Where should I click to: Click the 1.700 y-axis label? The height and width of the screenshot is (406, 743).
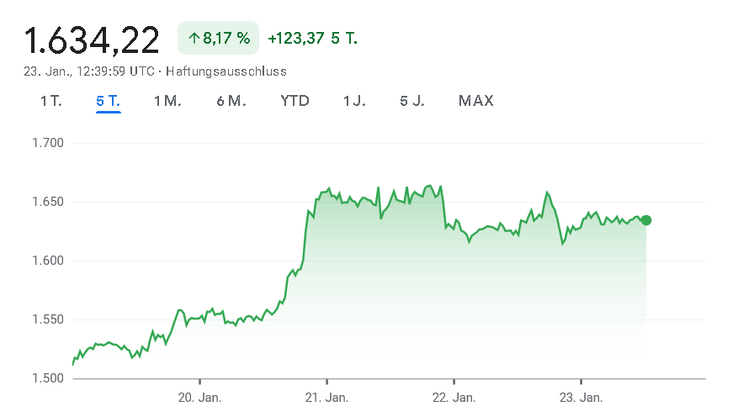pyautogui.click(x=48, y=143)
